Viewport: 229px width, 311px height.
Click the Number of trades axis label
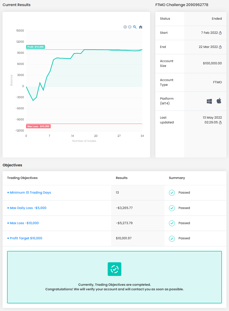tap(84, 141)
